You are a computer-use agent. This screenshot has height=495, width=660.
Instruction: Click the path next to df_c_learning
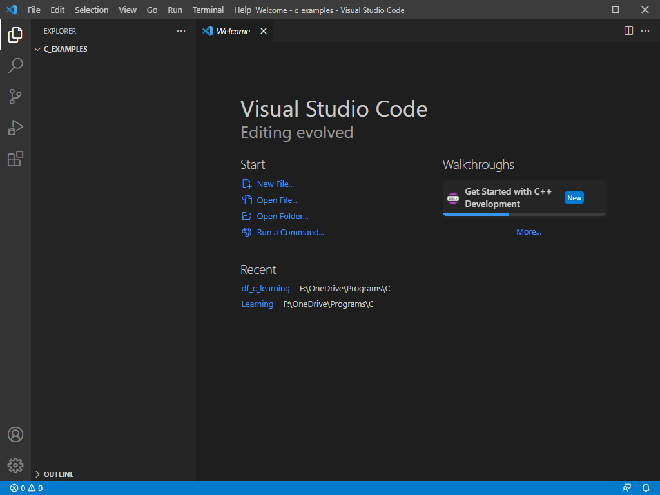345,288
